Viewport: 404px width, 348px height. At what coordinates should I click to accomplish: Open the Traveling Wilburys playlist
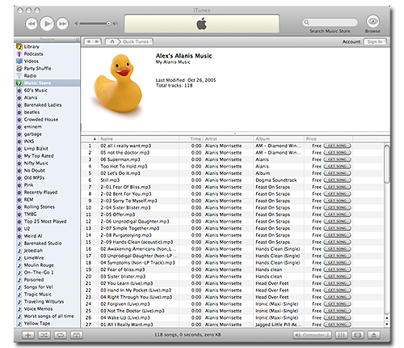tap(47, 302)
